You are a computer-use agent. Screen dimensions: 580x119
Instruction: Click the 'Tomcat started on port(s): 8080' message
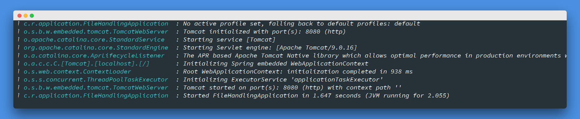(292, 88)
